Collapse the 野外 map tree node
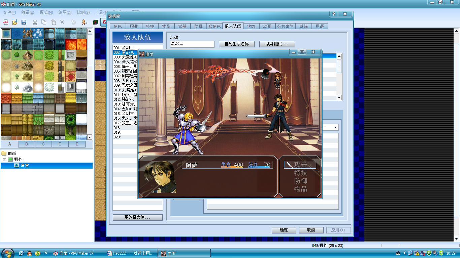 click(5, 160)
